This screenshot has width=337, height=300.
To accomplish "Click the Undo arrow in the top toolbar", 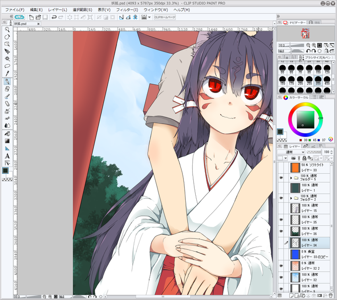I will point(54,17).
